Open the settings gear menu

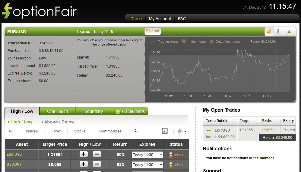(180, 131)
